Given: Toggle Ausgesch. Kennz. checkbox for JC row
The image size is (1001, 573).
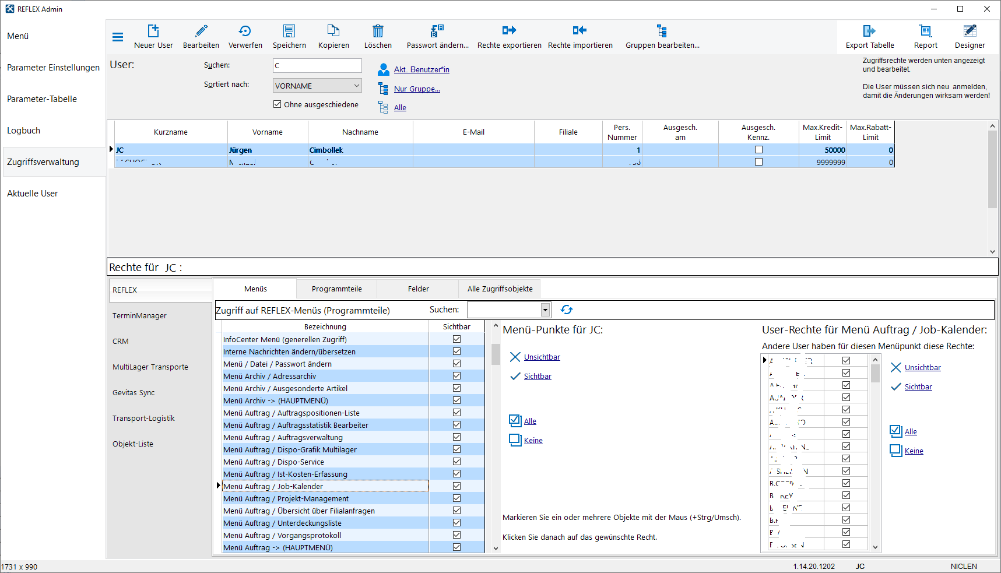Looking at the screenshot, I should (758, 150).
